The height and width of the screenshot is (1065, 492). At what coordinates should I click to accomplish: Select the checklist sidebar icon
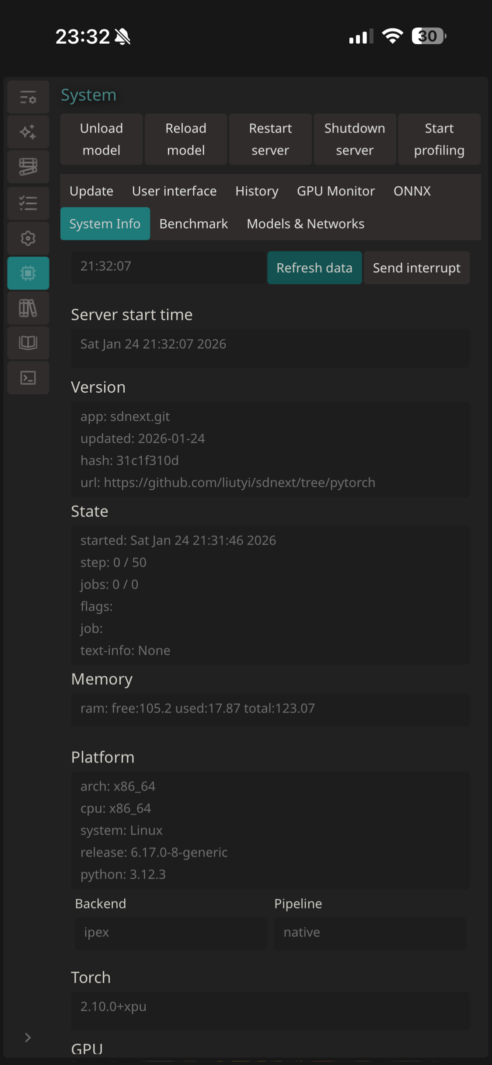tap(28, 203)
